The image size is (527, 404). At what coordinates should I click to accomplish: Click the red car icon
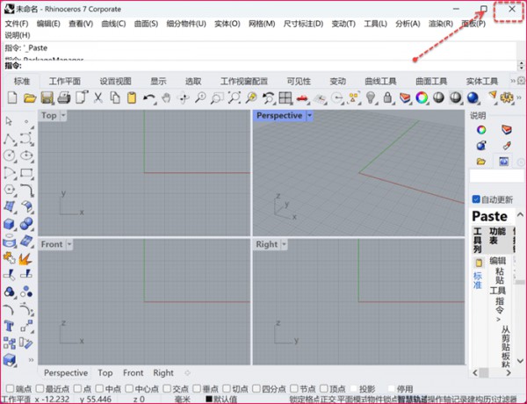(302, 97)
